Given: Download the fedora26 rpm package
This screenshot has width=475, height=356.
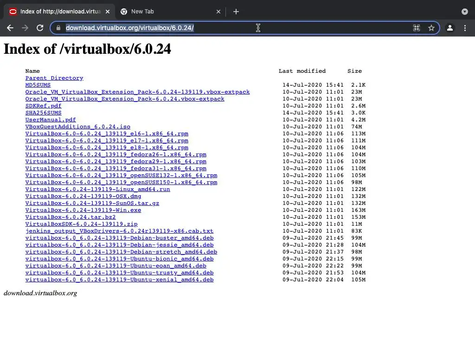Looking at the screenshot, I should [116, 155].
